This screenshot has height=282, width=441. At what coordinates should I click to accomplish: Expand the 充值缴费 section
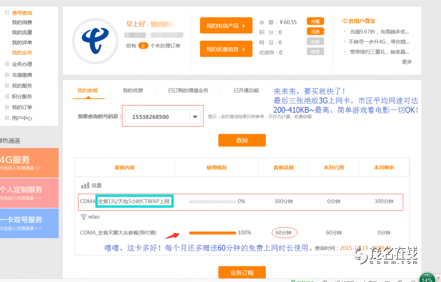click(x=7, y=75)
